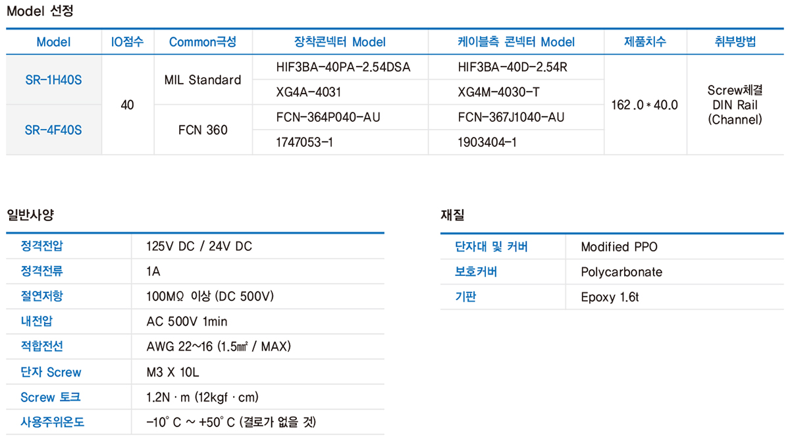This screenshot has height=441, width=790.
Task: Click the 162.0*40.0 dimension value
Action: click(x=645, y=105)
